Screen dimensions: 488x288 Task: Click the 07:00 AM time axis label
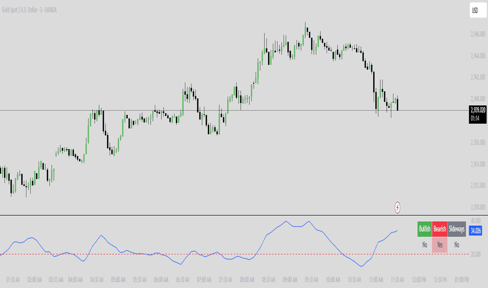tap(204, 280)
